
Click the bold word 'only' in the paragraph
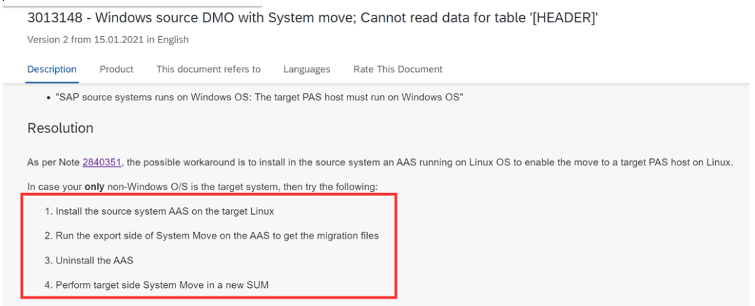point(95,187)
